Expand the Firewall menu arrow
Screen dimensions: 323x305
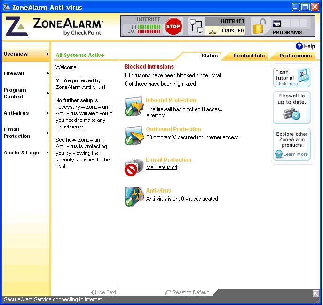click(47, 73)
